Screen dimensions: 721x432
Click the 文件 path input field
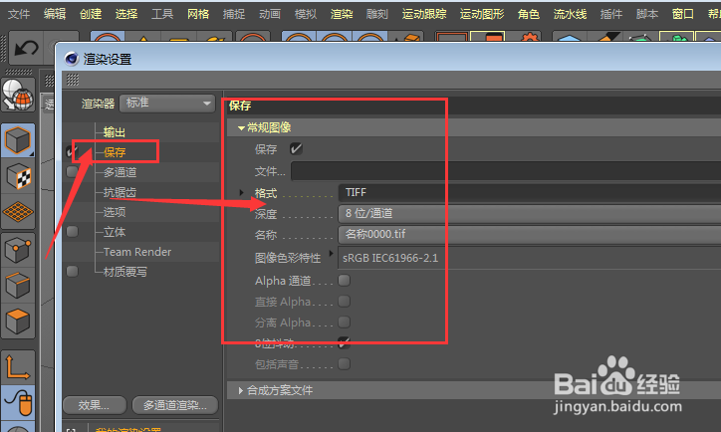tap(506, 171)
